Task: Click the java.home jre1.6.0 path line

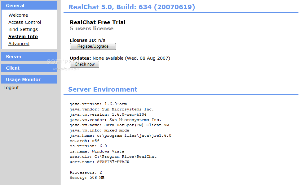Action: [x=121, y=136]
